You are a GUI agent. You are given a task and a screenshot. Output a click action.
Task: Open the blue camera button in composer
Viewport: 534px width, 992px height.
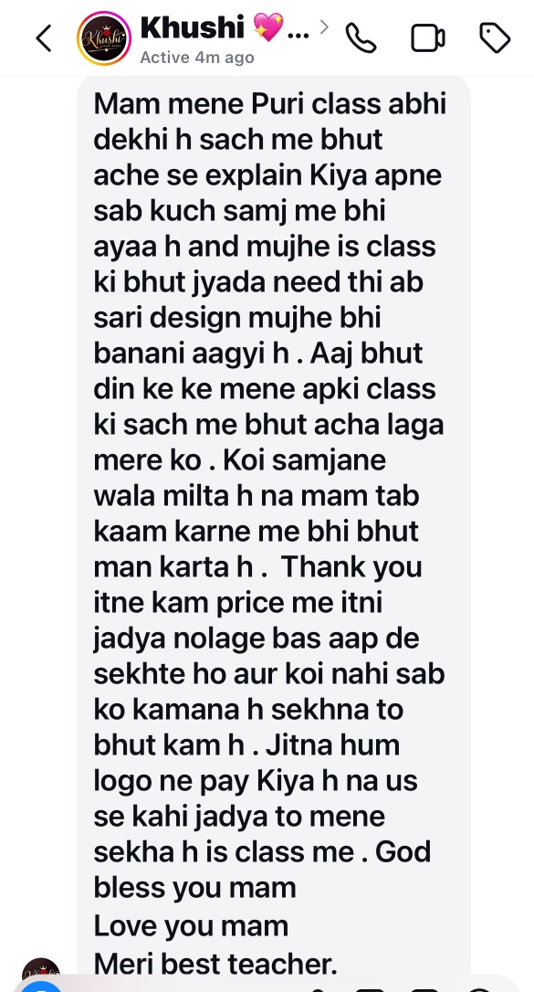[41, 987]
